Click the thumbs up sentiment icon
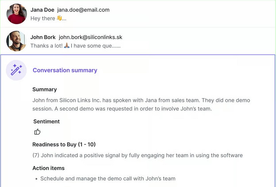This screenshot has width=276, height=187. [x=37, y=132]
